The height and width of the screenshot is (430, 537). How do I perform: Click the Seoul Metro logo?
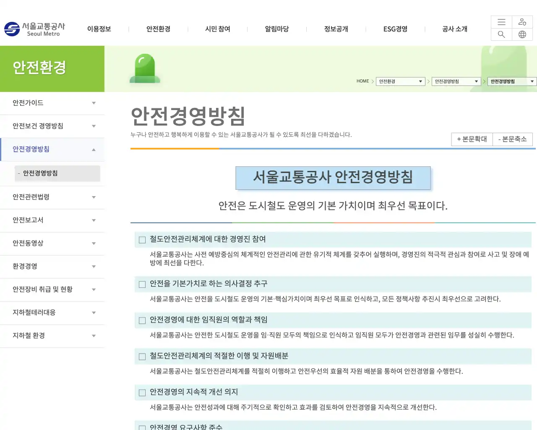34,29
